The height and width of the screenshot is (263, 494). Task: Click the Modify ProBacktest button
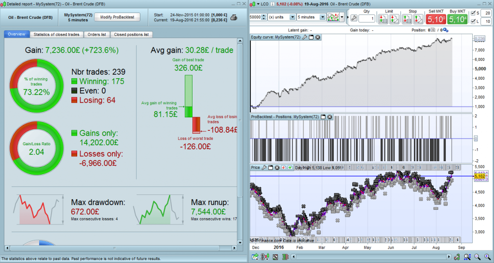point(117,17)
